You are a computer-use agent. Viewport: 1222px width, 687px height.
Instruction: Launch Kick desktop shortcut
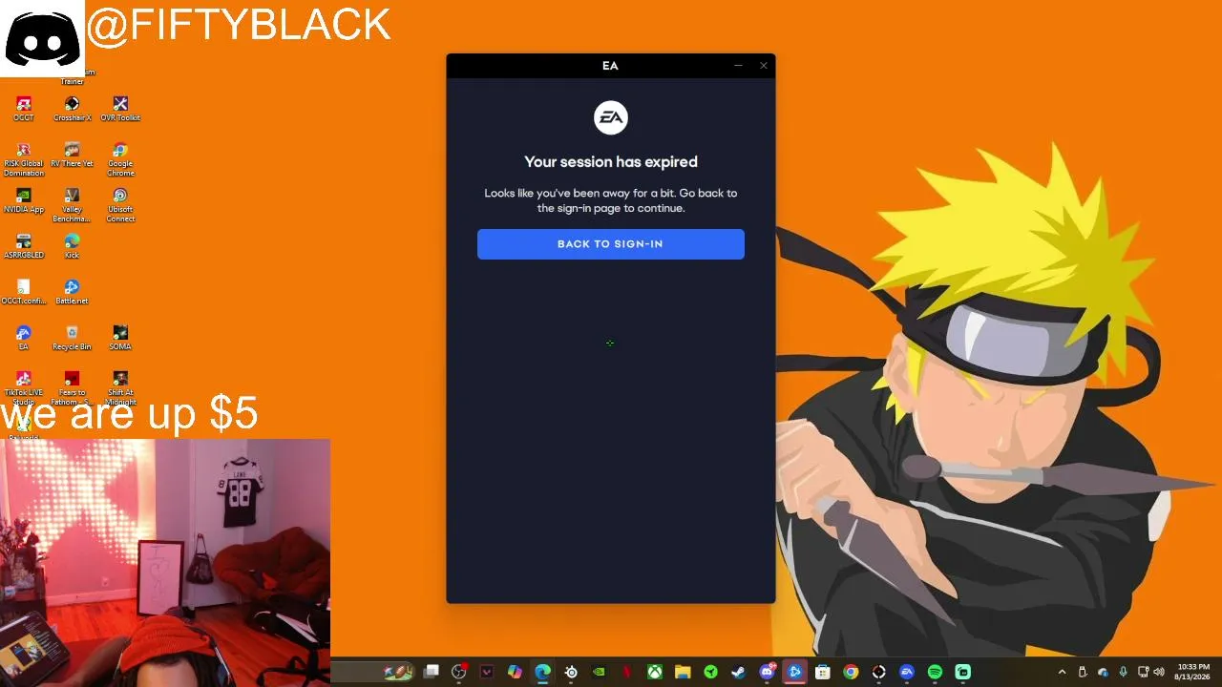pos(72,246)
